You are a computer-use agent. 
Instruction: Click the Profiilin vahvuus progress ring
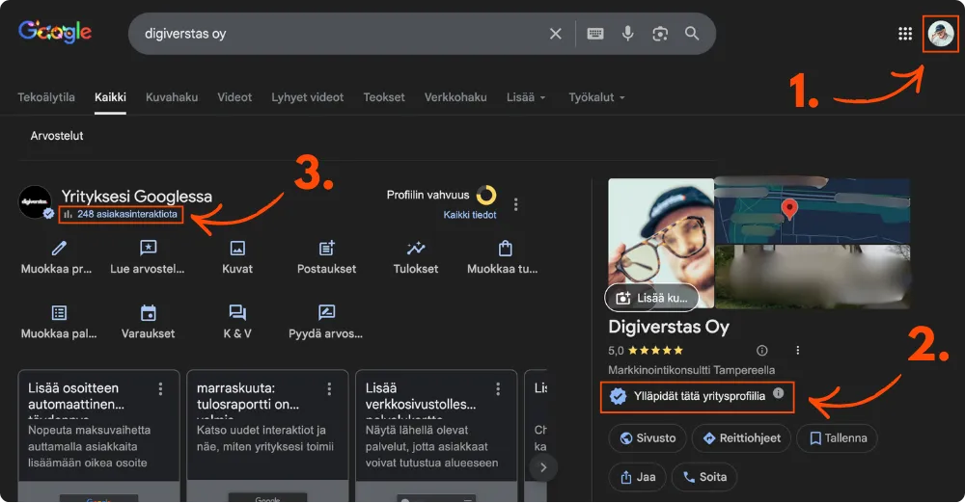(x=486, y=195)
